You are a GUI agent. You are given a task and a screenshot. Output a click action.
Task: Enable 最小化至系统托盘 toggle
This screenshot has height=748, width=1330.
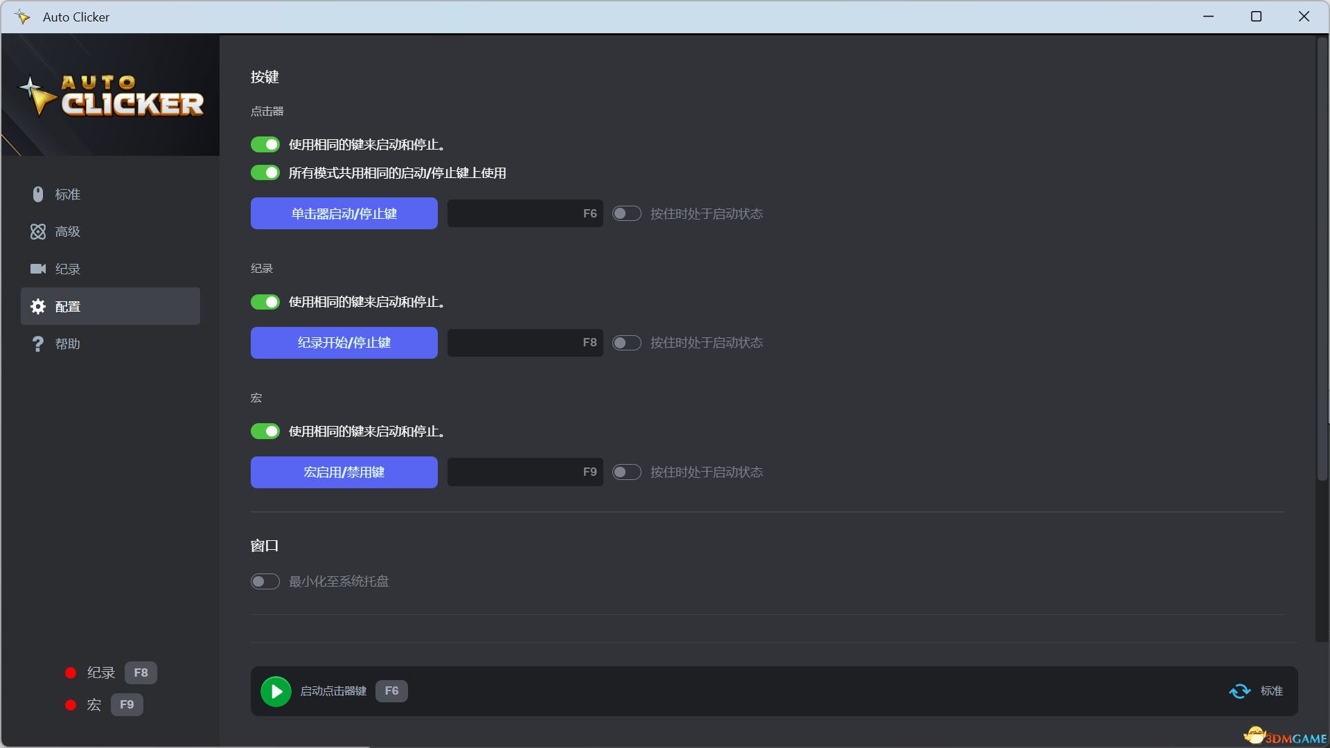265,581
